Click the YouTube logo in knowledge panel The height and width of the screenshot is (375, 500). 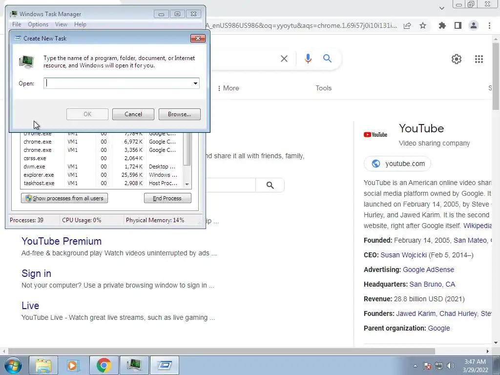(375, 135)
